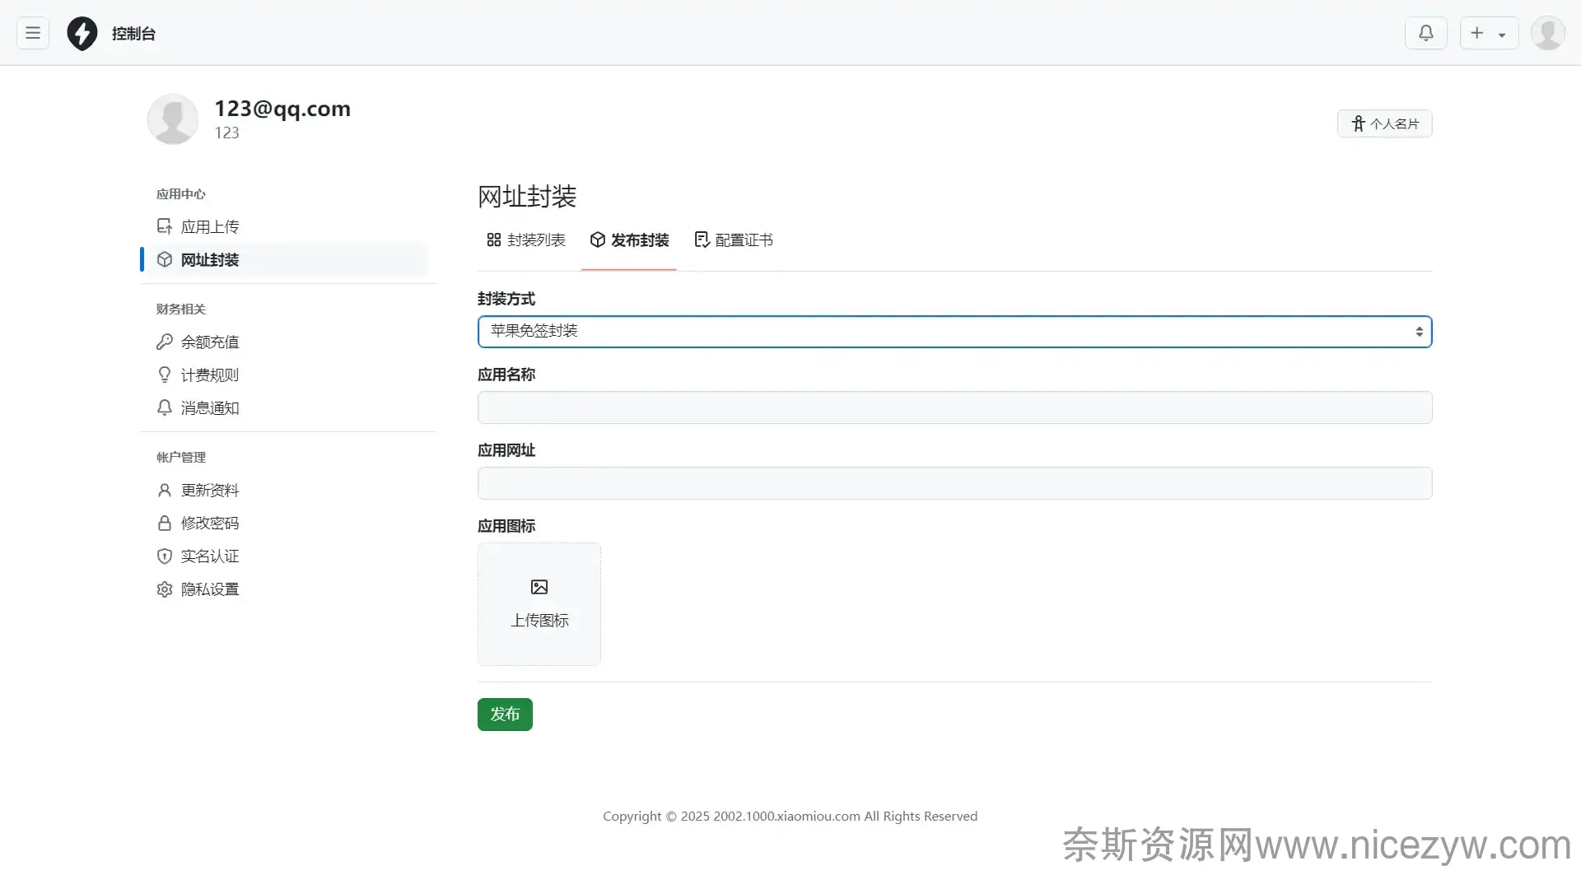Switch to the 封装列表 tab
Viewport: 1581px width, 875px height.
pos(526,240)
